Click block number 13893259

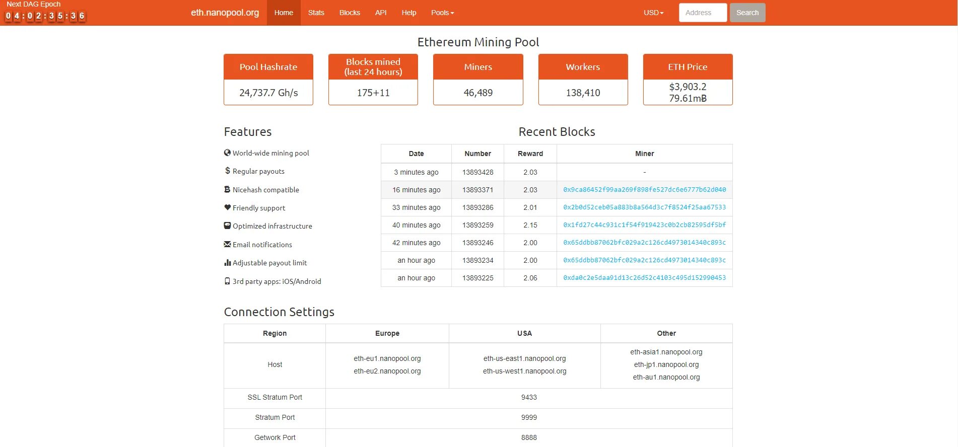pos(477,225)
